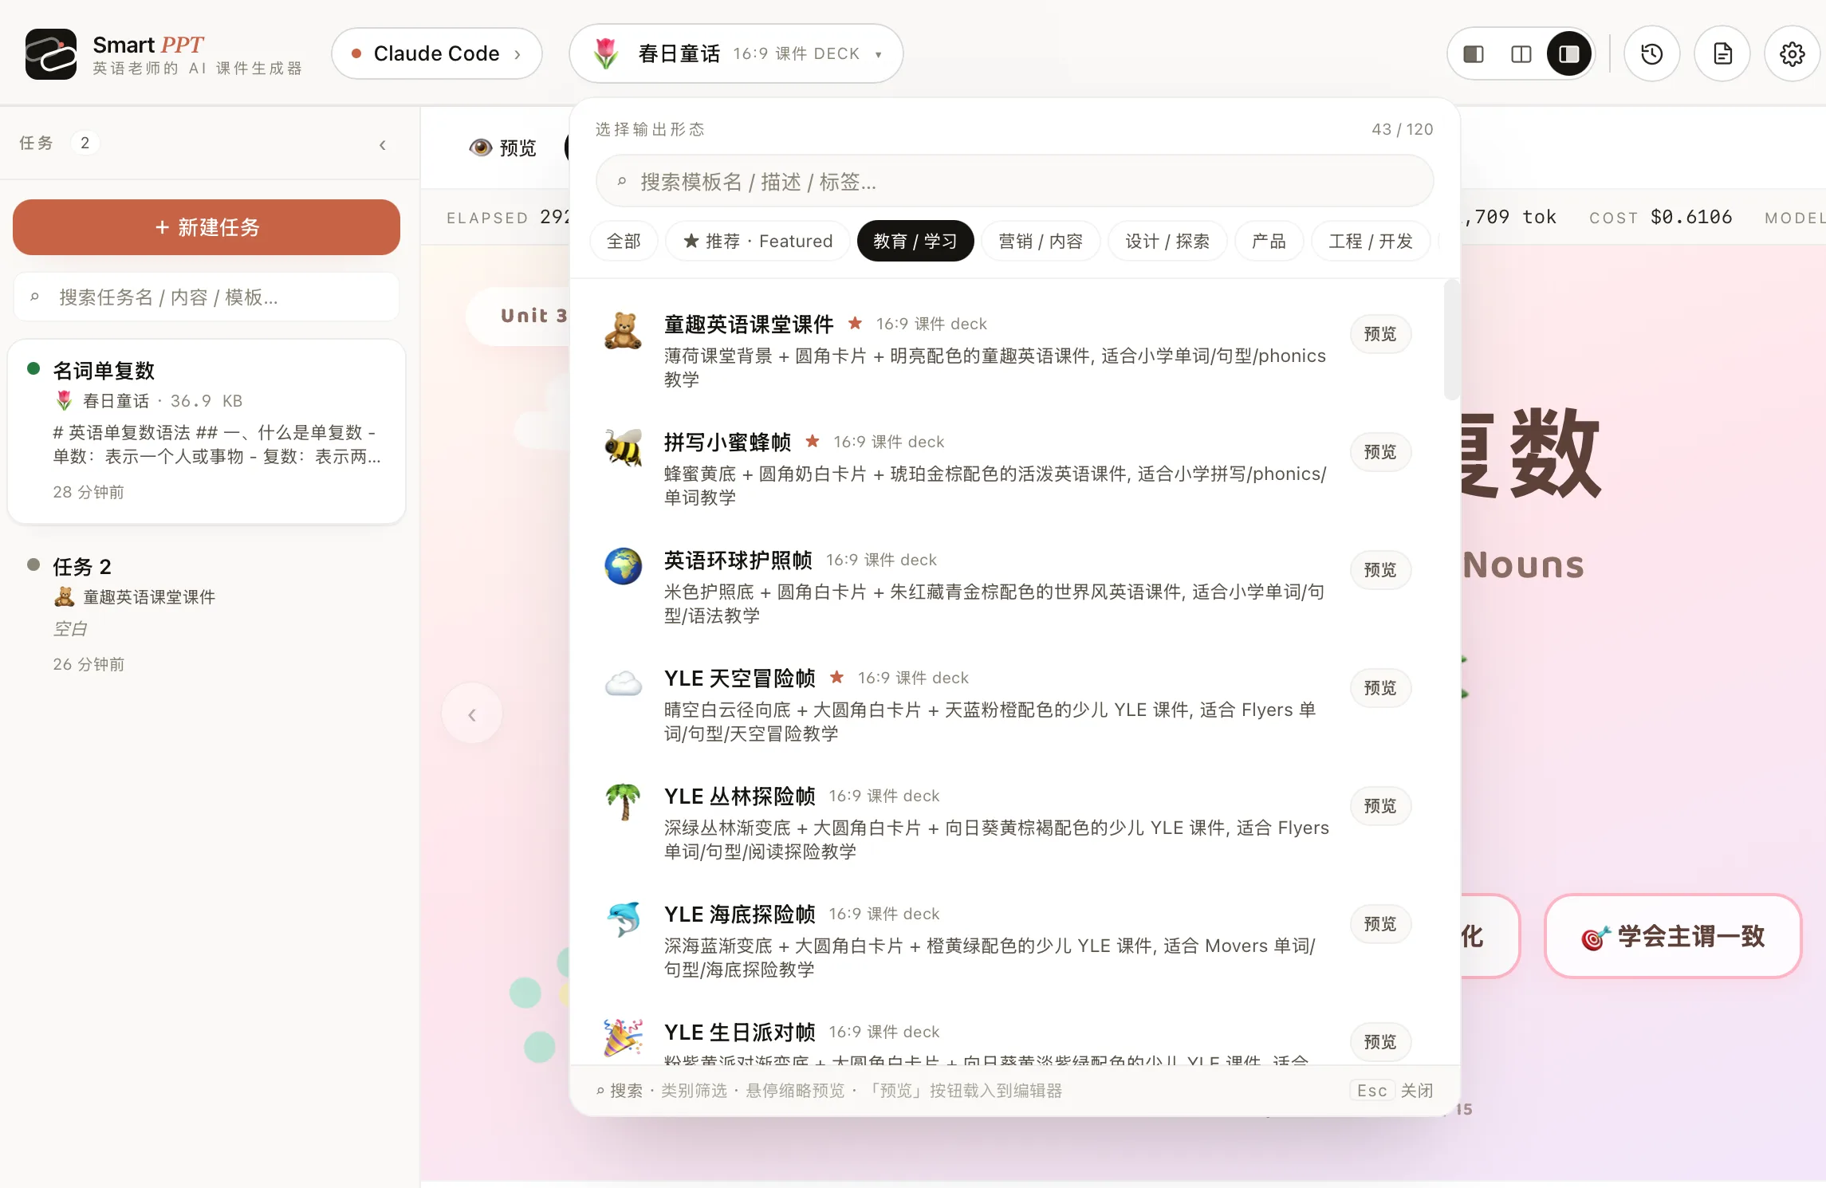The height and width of the screenshot is (1188, 1826).
Task: Open the history clock icon
Action: [x=1651, y=54]
